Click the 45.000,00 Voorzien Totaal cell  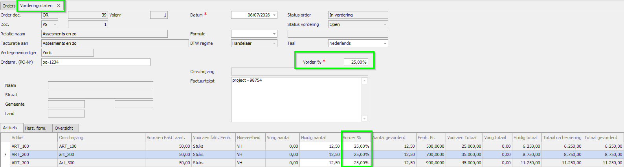coord(464,163)
